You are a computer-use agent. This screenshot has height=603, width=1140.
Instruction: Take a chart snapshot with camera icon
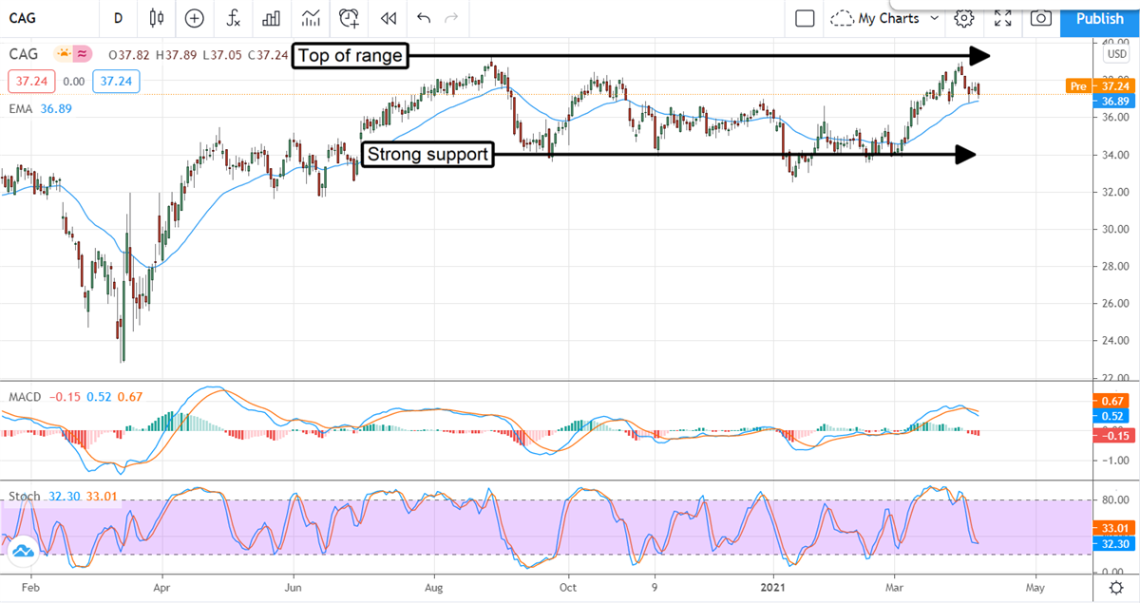[1041, 18]
